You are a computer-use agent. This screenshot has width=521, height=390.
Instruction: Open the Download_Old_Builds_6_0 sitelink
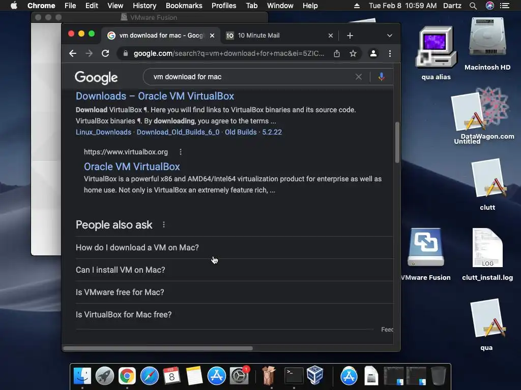coord(178,132)
